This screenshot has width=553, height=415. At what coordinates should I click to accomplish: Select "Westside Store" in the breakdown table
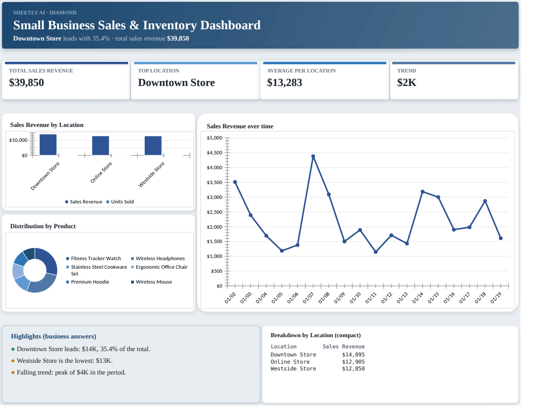pos(293,369)
